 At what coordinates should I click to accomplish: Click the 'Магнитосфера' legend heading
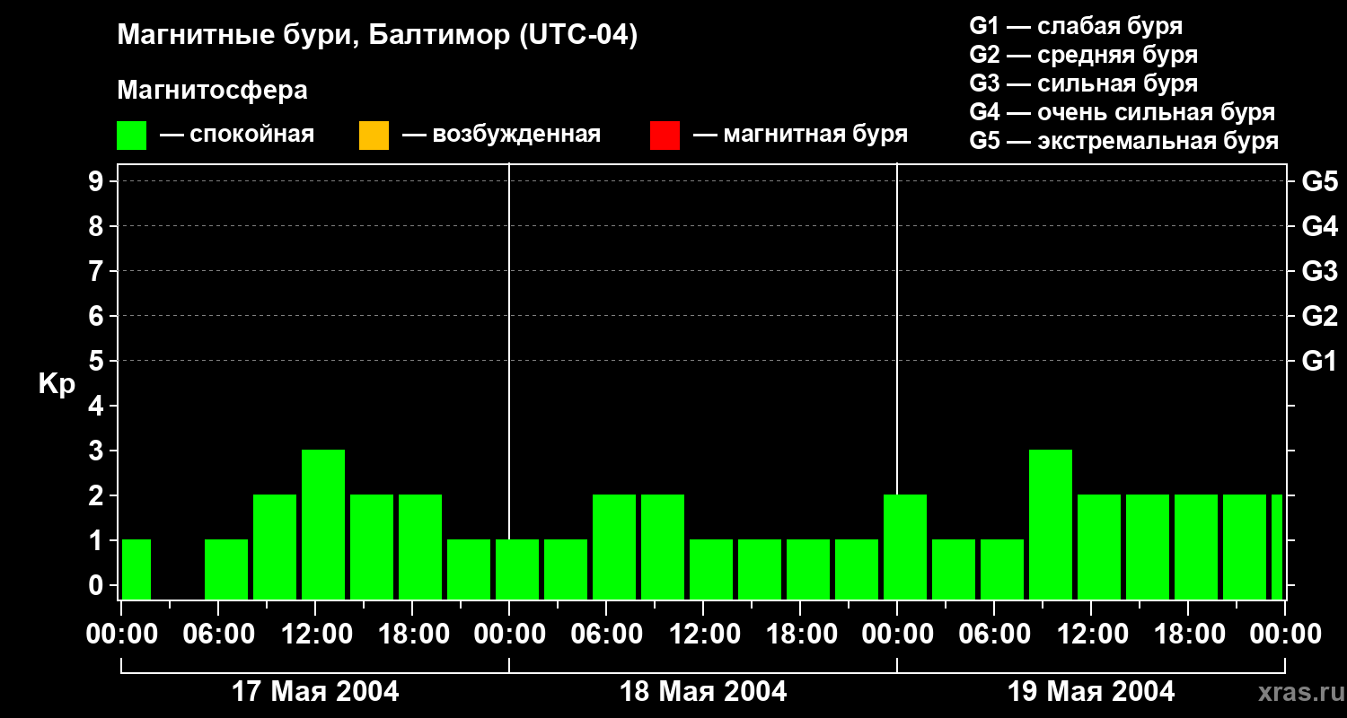(212, 91)
